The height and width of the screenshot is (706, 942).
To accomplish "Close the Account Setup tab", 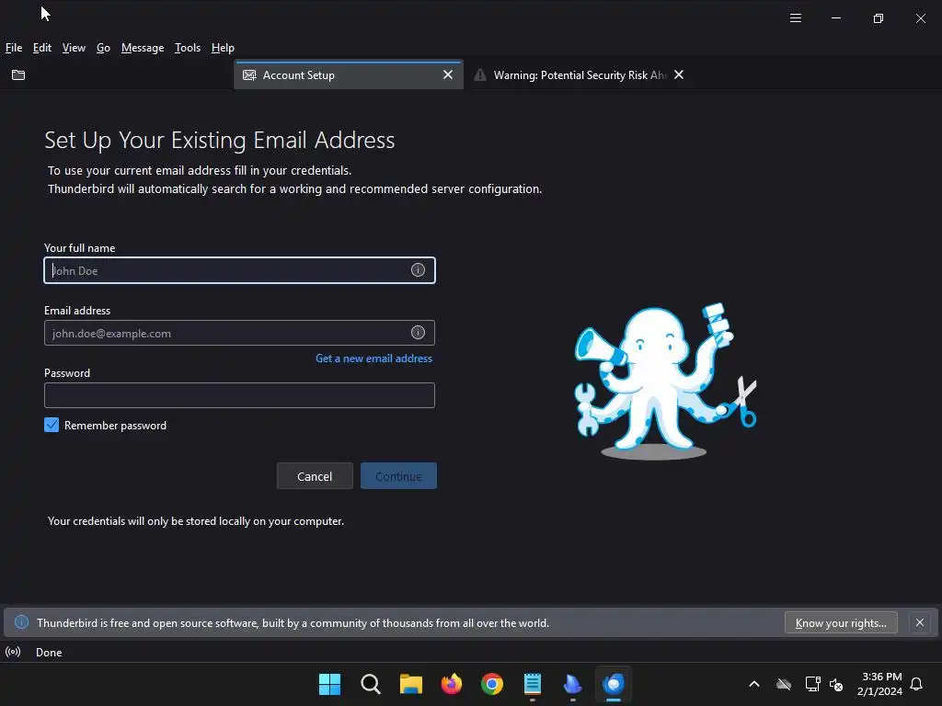I will pyautogui.click(x=448, y=74).
